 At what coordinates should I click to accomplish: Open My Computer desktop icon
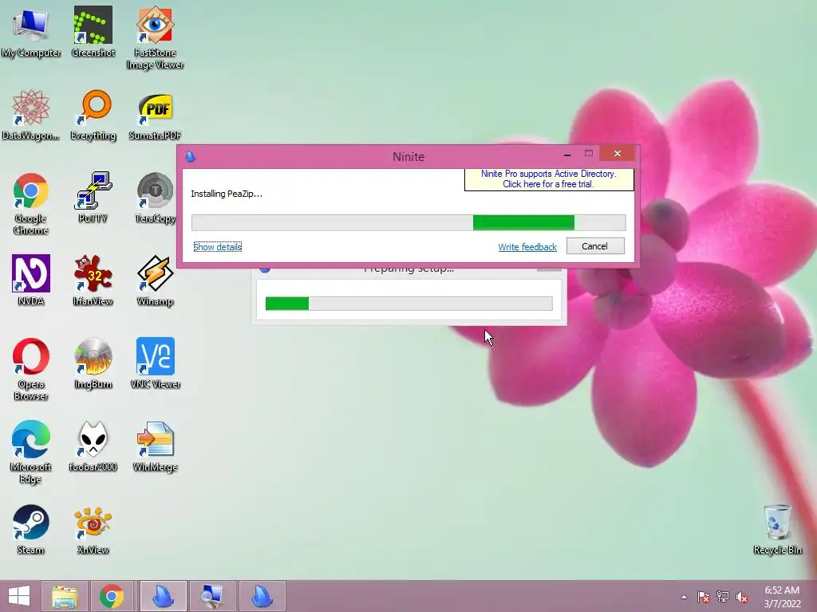click(x=31, y=32)
